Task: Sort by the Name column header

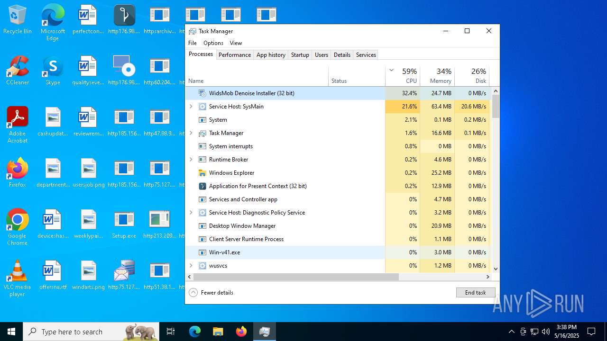Action: [x=257, y=76]
